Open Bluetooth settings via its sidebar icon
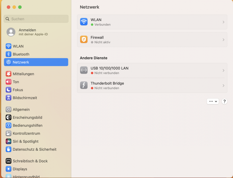 coord(9,54)
